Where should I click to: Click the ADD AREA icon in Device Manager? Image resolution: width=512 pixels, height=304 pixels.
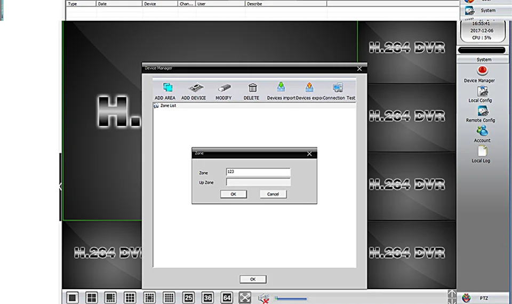168,87
